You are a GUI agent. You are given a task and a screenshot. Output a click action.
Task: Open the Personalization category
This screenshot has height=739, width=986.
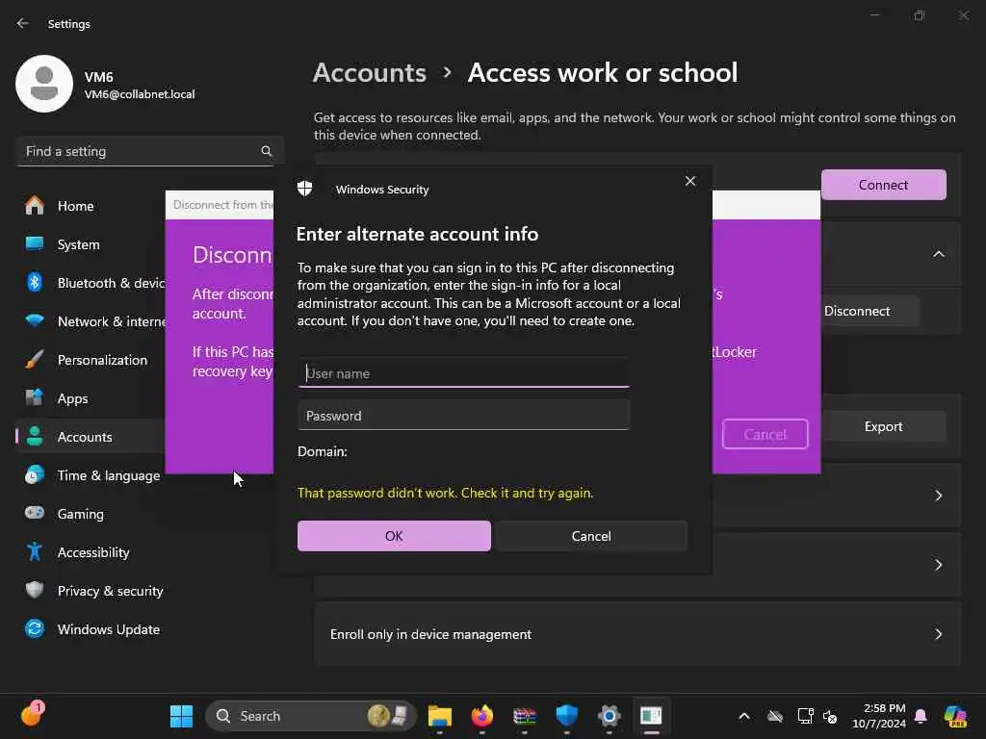tap(91, 360)
